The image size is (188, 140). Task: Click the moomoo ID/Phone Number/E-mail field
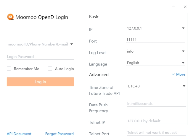(38, 44)
